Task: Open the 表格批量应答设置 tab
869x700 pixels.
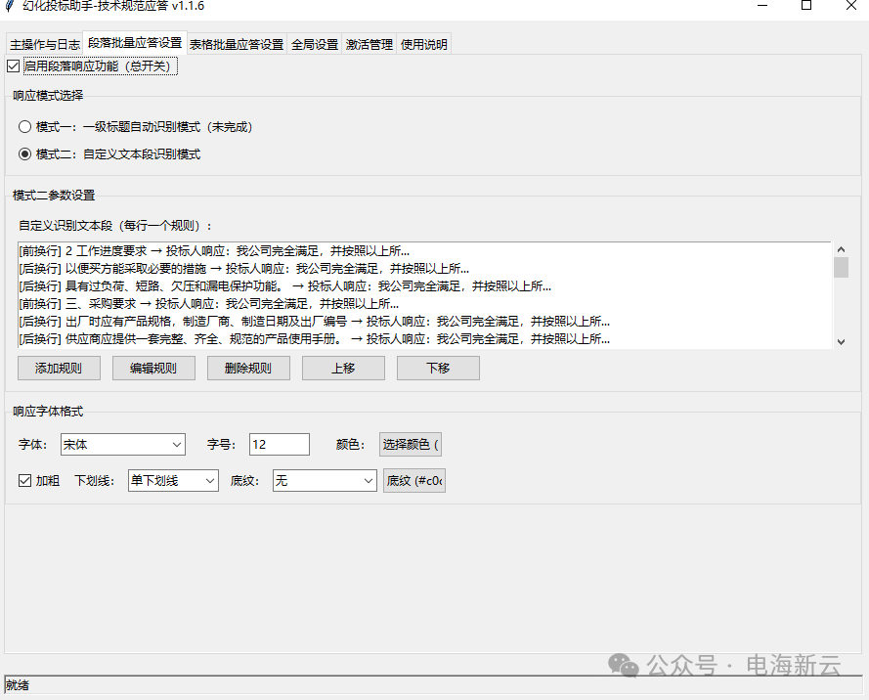Action: (x=237, y=45)
